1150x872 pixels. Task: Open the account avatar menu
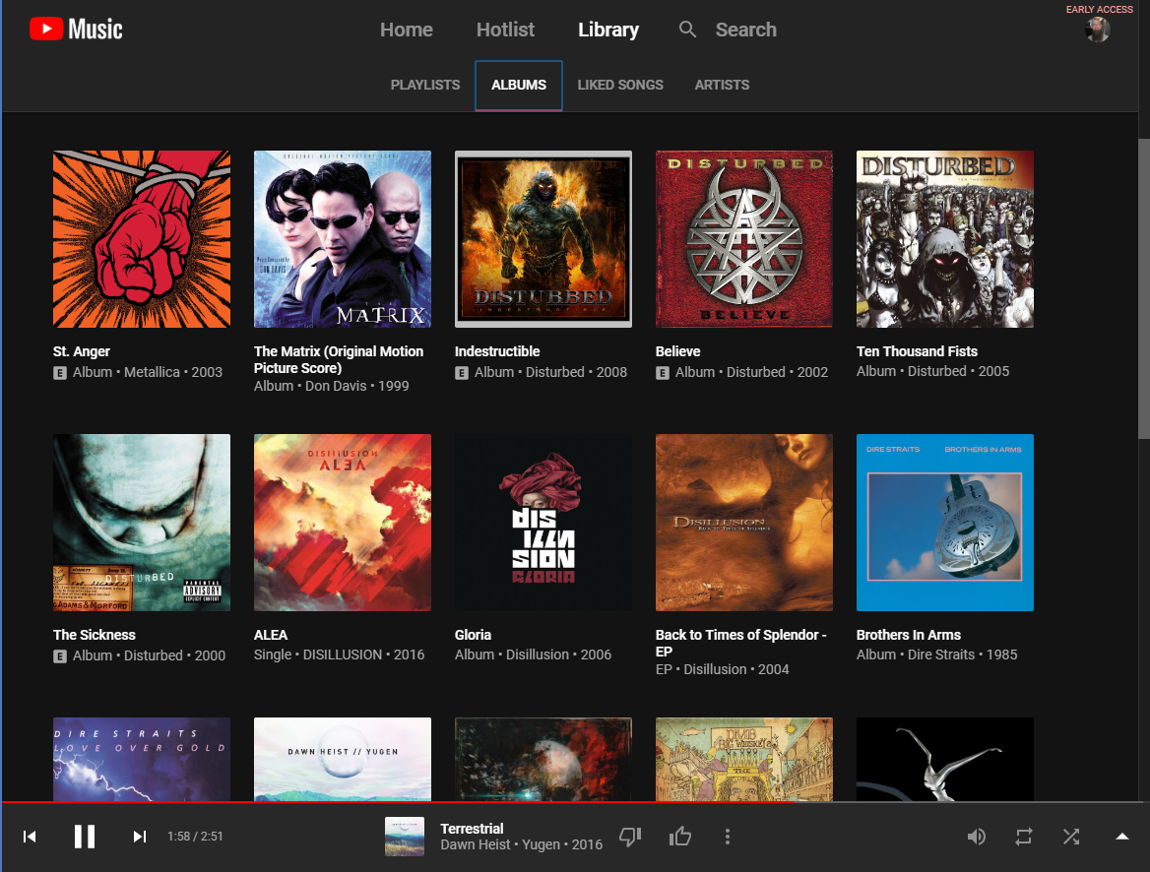(1097, 31)
